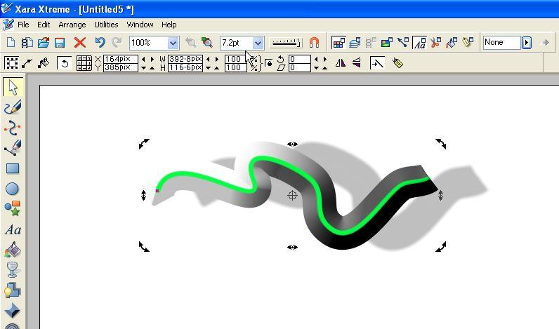559x329 pixels.
Task: Open the line style selector
Action: pyautogui.click(x=286, y=43)
